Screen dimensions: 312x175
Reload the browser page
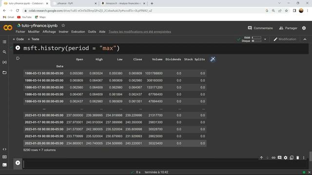pyautogui.click(x=18, y=11)
